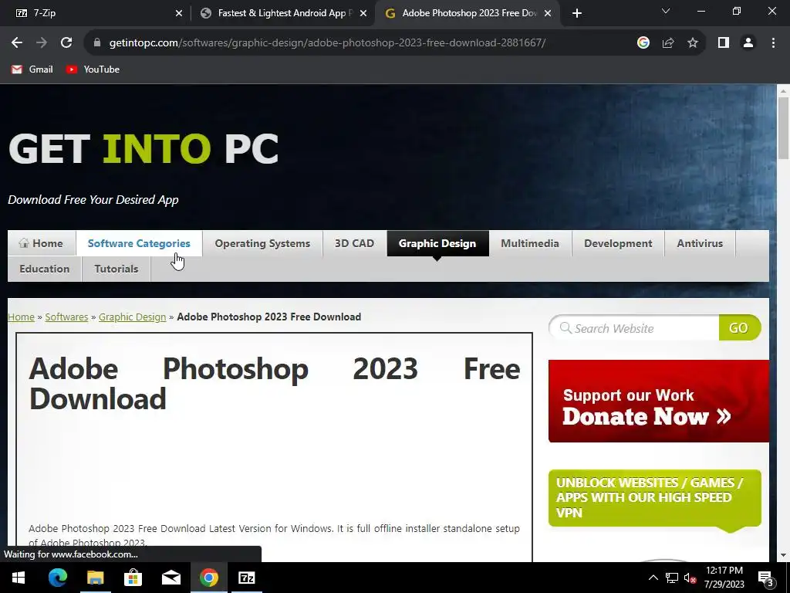790x593 pixels.
Task: Open the Antivirus menu item
Action: click(x=700, y=243)
